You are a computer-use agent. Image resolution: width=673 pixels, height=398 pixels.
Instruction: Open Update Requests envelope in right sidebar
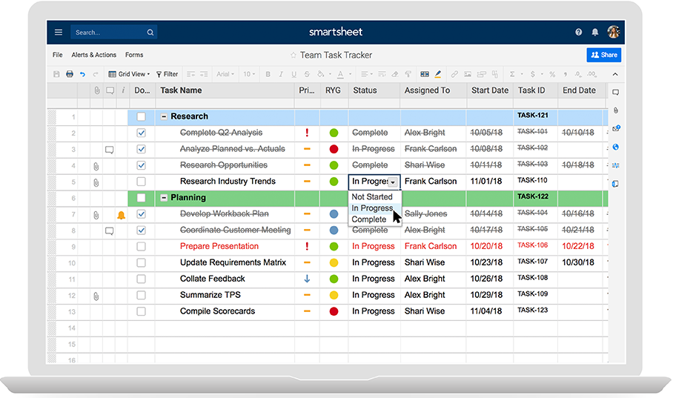[x=615, y=128]
